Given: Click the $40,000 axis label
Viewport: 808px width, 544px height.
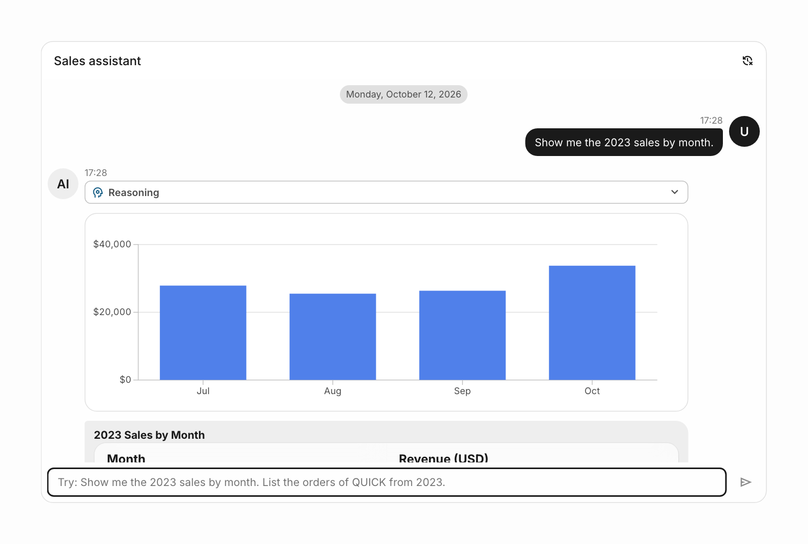Looking at the screenshot, I should coord(112,244).
